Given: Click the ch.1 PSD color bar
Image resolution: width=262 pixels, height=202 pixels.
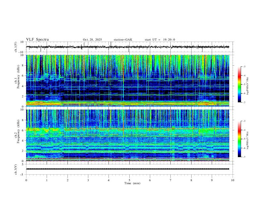Looking at the screenshot, I should [239, 84].
